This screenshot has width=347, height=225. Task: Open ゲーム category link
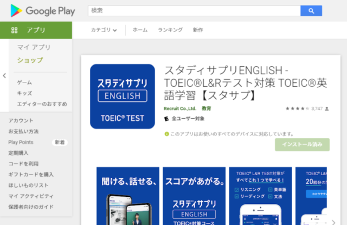click(24, 82)
